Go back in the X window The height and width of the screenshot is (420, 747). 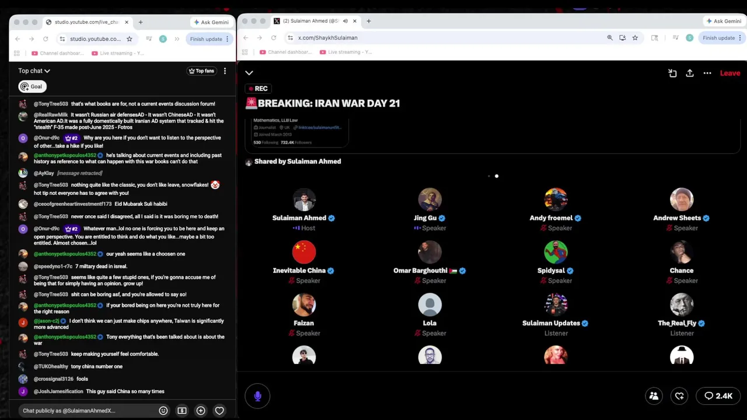click(246, 38)
